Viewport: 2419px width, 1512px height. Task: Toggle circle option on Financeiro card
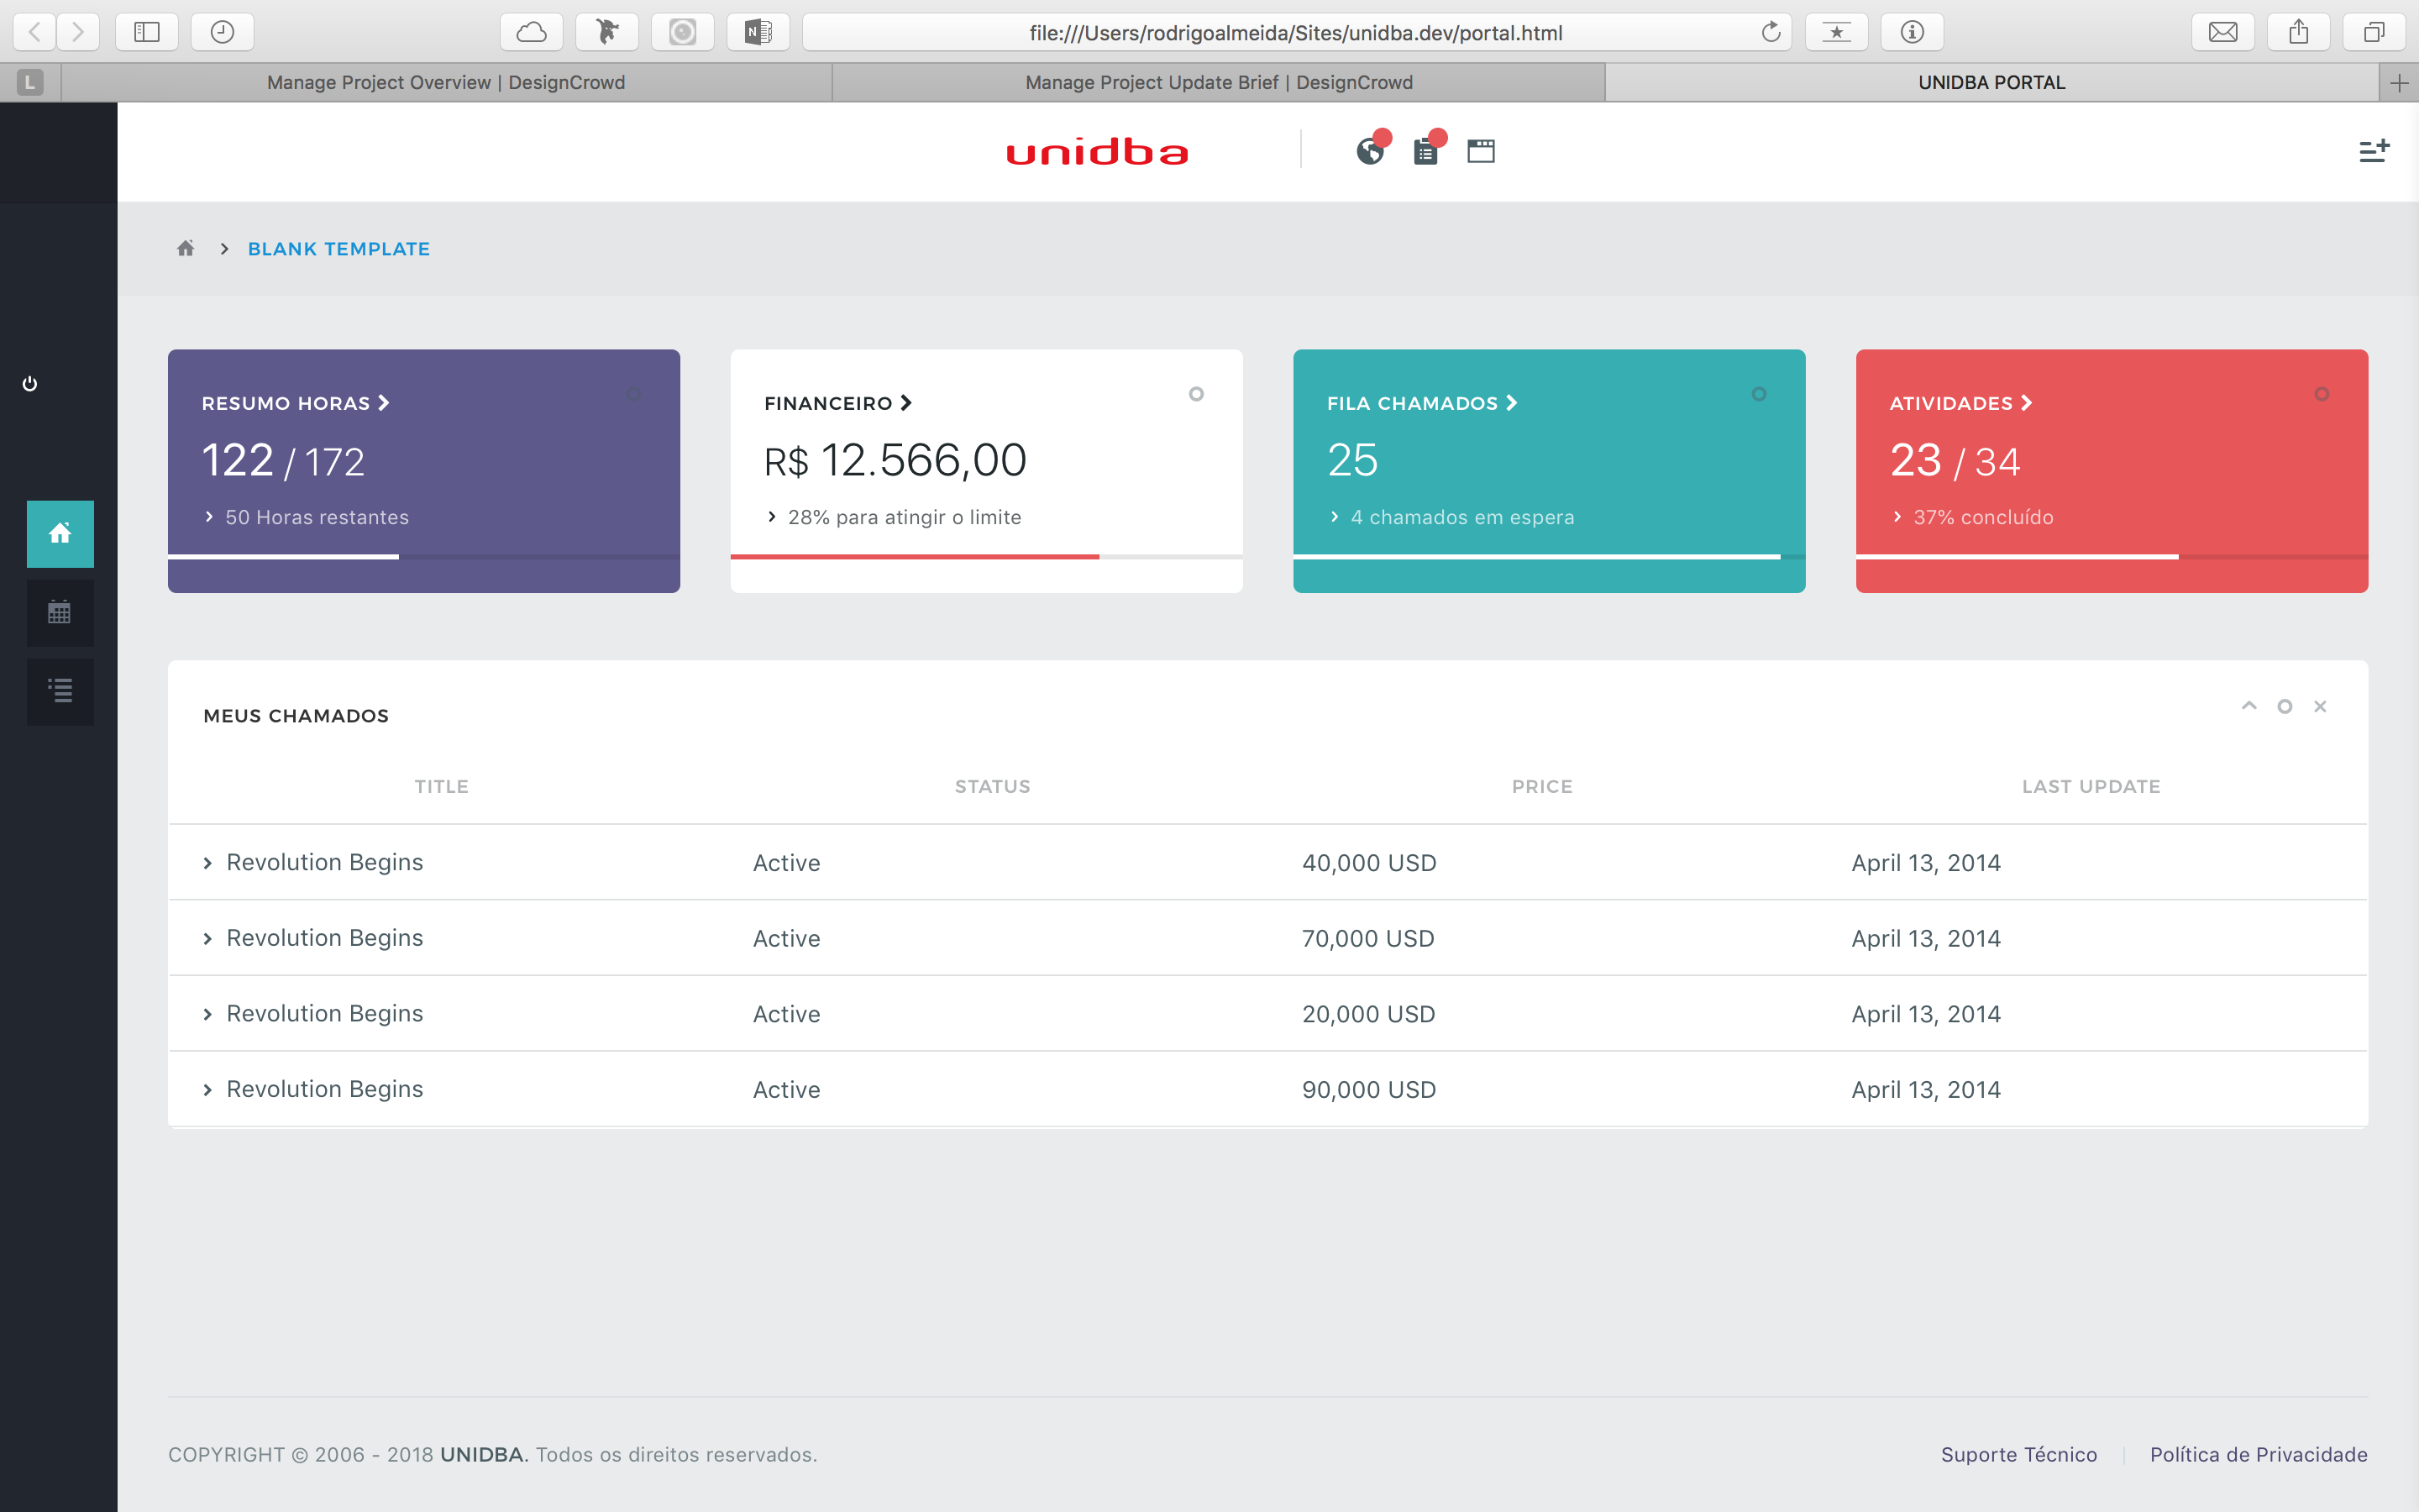coord(1197,394)
